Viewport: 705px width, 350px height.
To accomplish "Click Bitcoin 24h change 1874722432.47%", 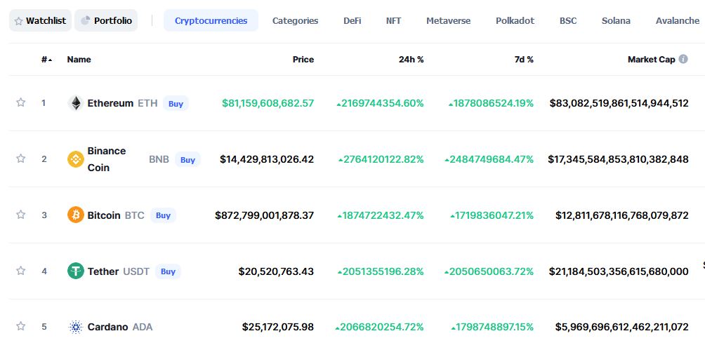I will coord(381,215).
